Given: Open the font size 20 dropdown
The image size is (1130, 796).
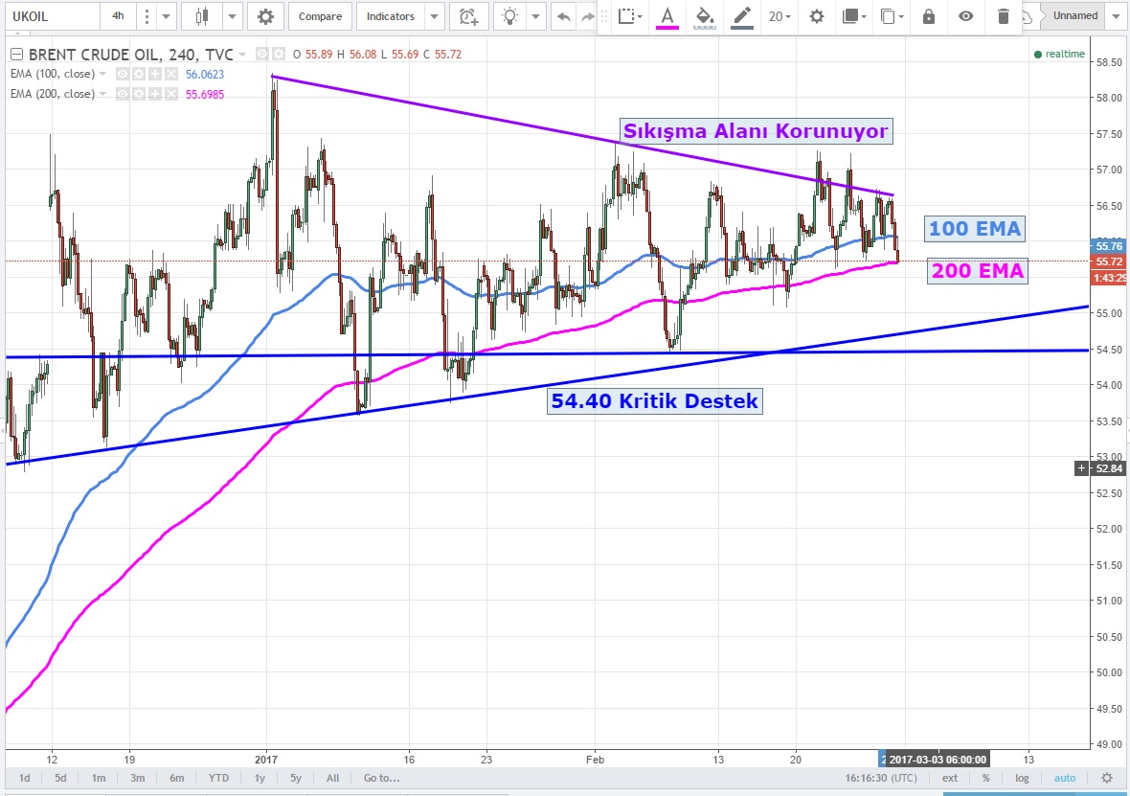Looking at the screenshot, I should pos(778,16).
